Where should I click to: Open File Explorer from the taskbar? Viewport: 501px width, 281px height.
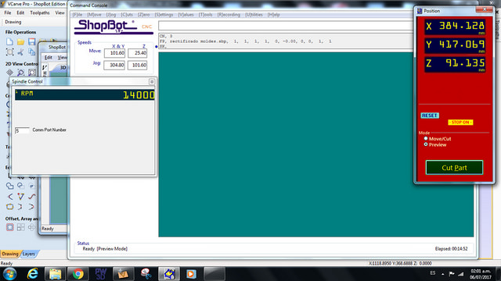coord(55,274)
